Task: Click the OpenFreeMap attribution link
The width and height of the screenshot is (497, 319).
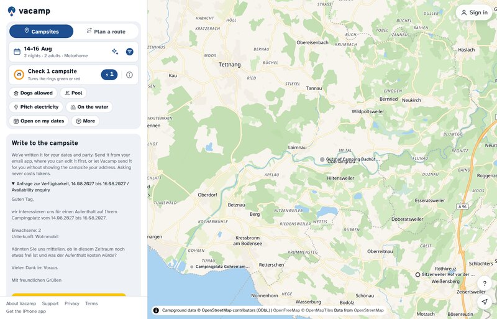Action: (286, 310)
